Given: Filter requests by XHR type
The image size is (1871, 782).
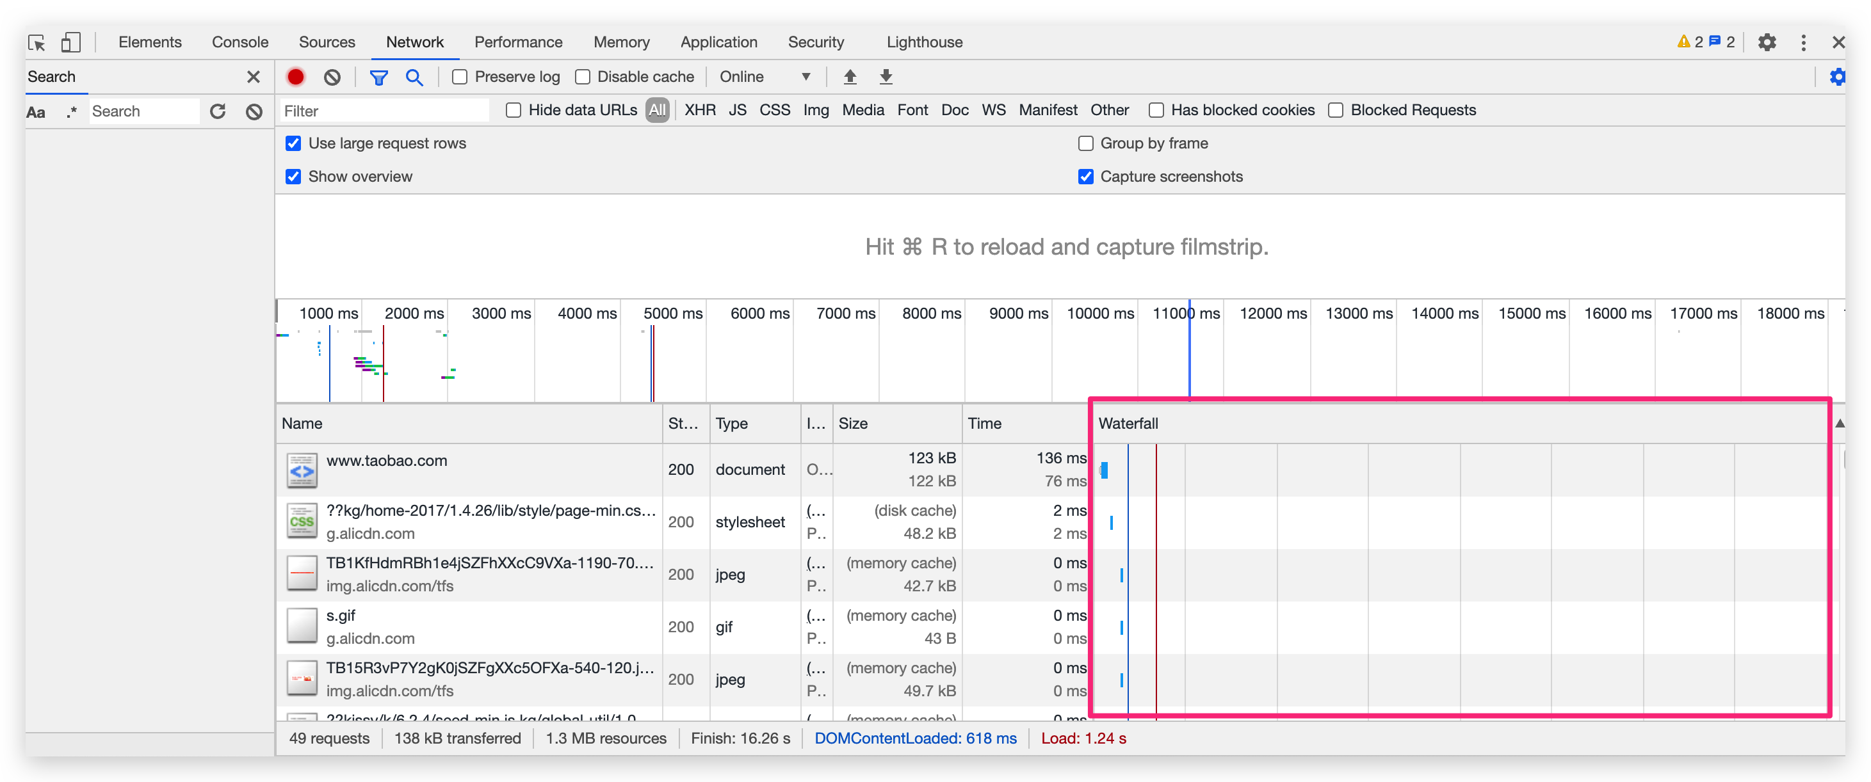Looking at the screenshot, I should [699, 110].
